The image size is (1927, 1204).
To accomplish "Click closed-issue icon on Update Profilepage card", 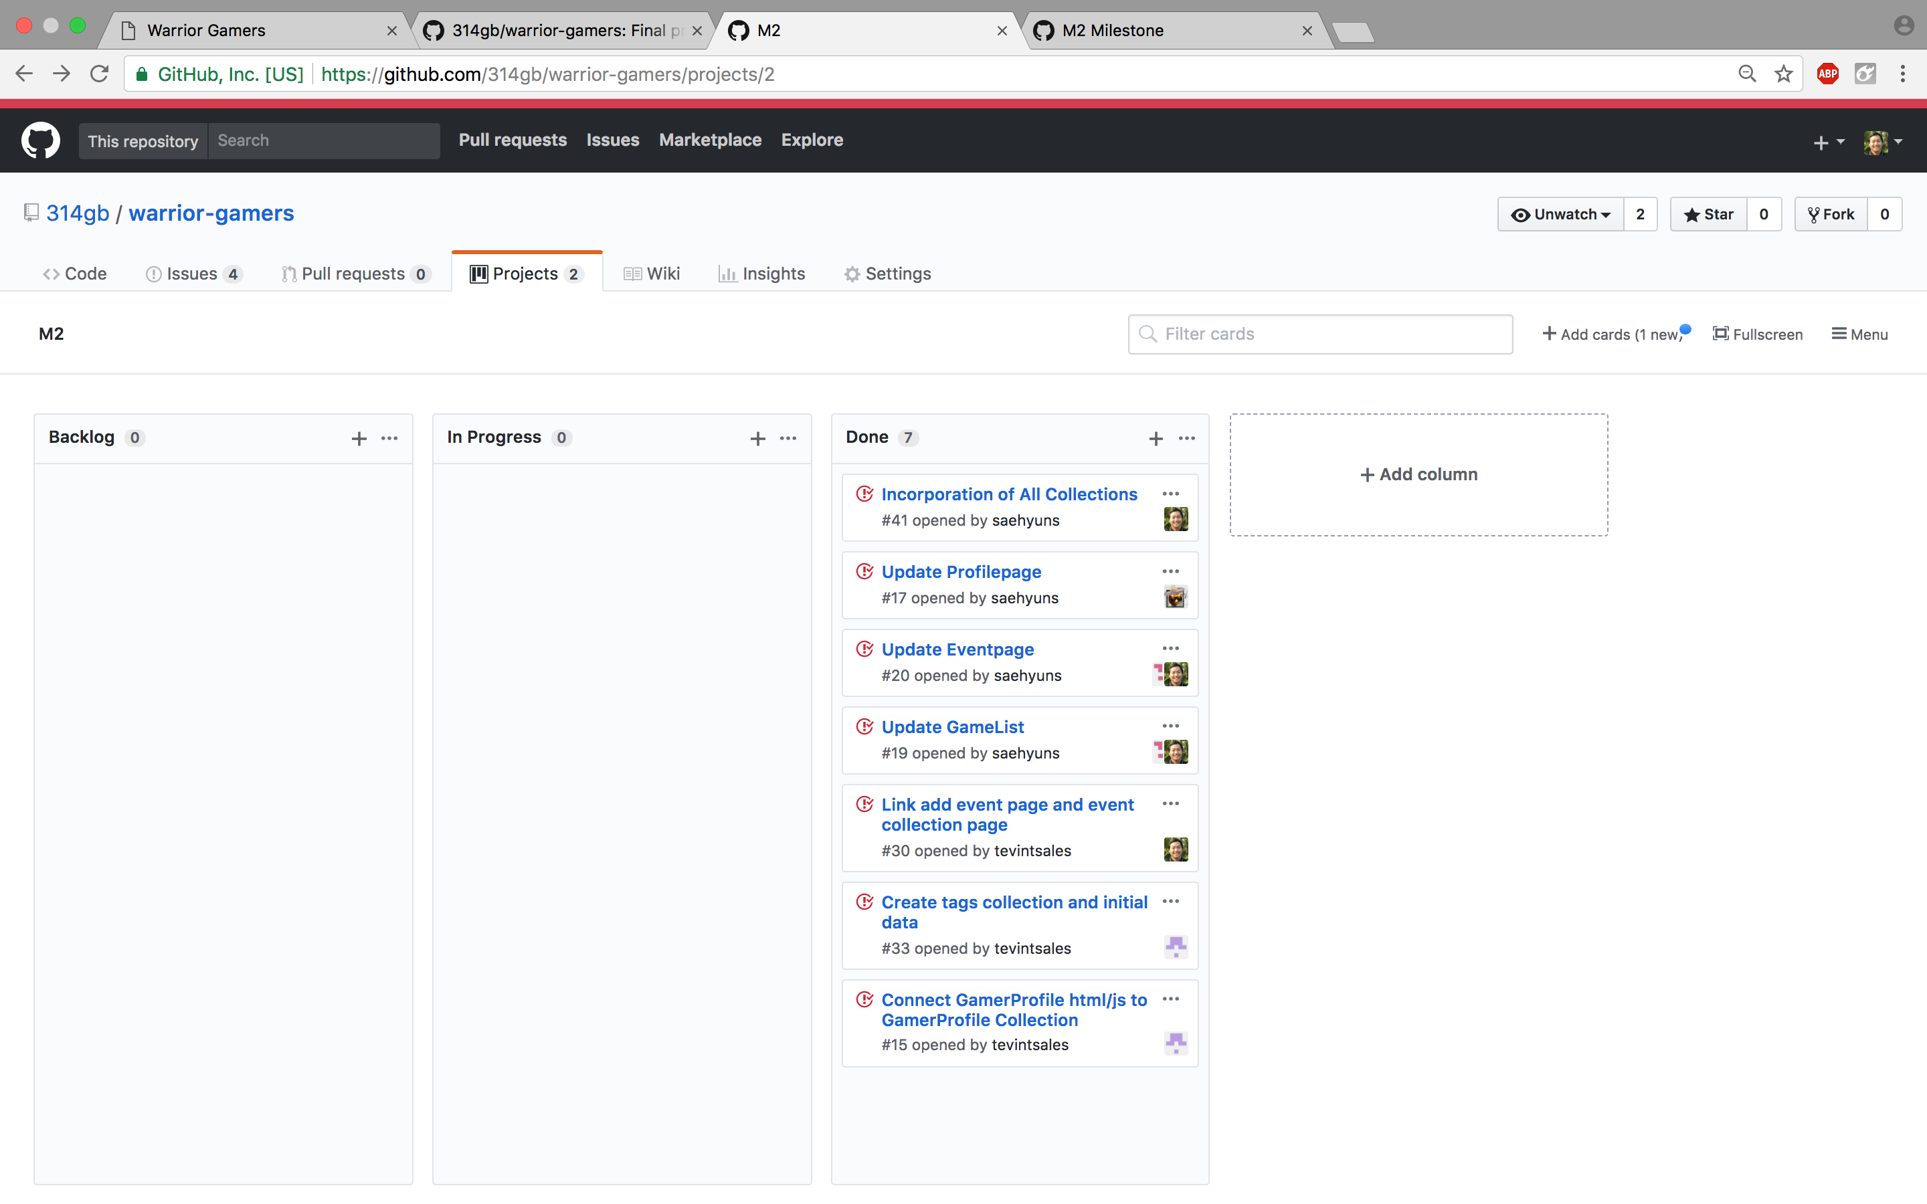I will pos(864,571).
